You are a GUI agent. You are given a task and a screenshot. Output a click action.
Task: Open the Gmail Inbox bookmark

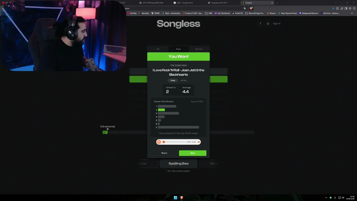point(193,13)
